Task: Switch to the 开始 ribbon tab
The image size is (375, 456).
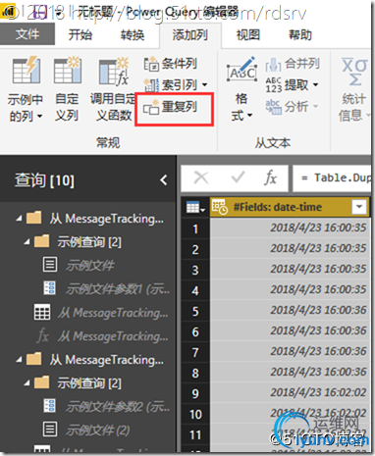Action: (x=80, y=34)
